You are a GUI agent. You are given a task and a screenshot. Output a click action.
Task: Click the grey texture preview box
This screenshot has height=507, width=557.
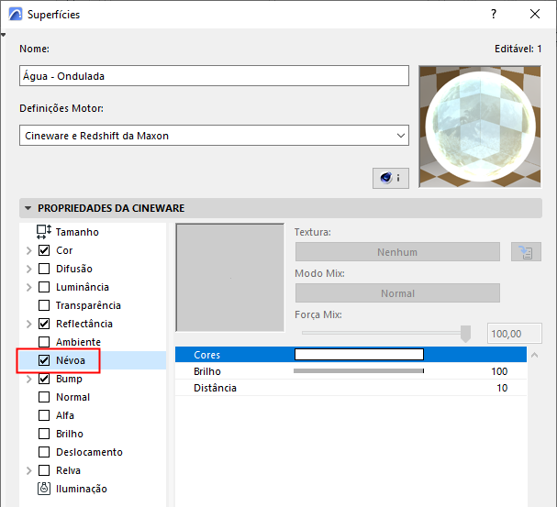229,278
